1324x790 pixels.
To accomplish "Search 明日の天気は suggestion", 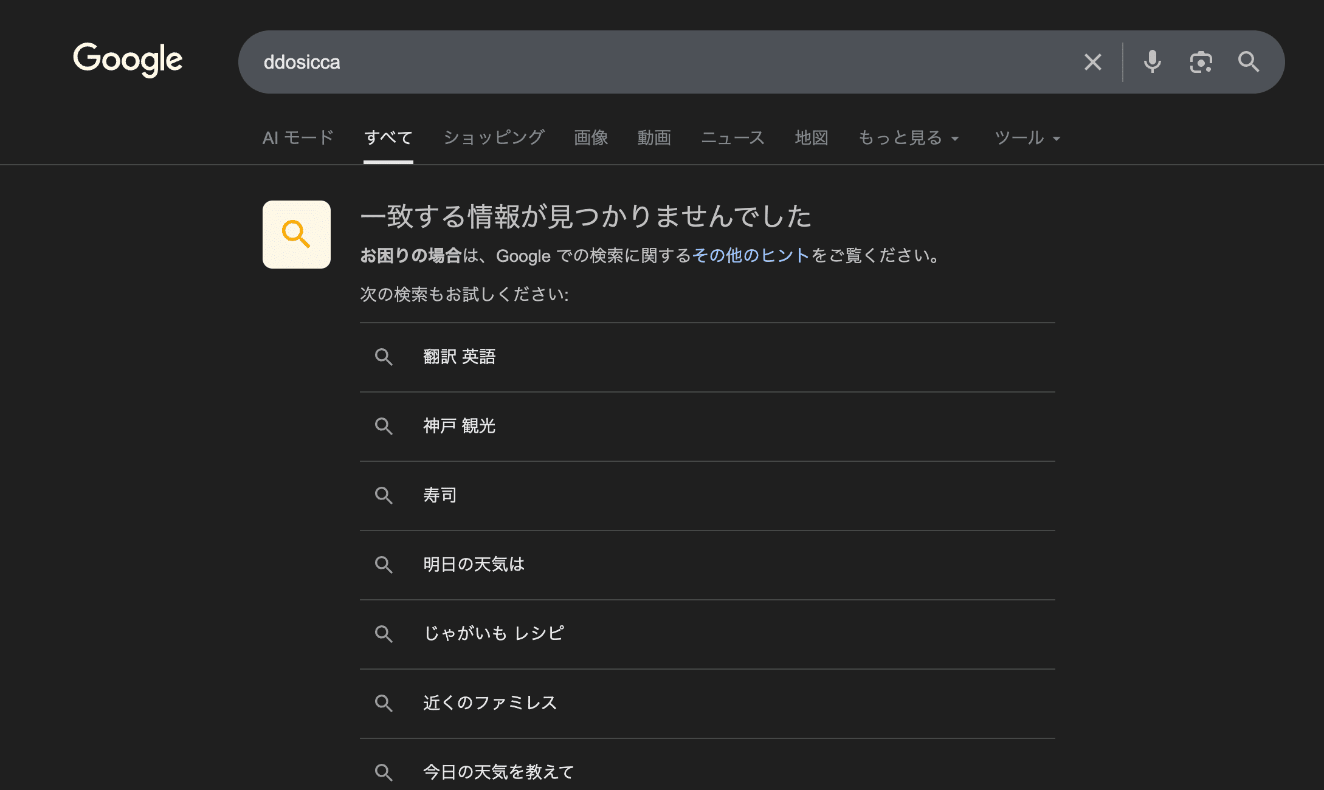I will [x=474, y=565].
